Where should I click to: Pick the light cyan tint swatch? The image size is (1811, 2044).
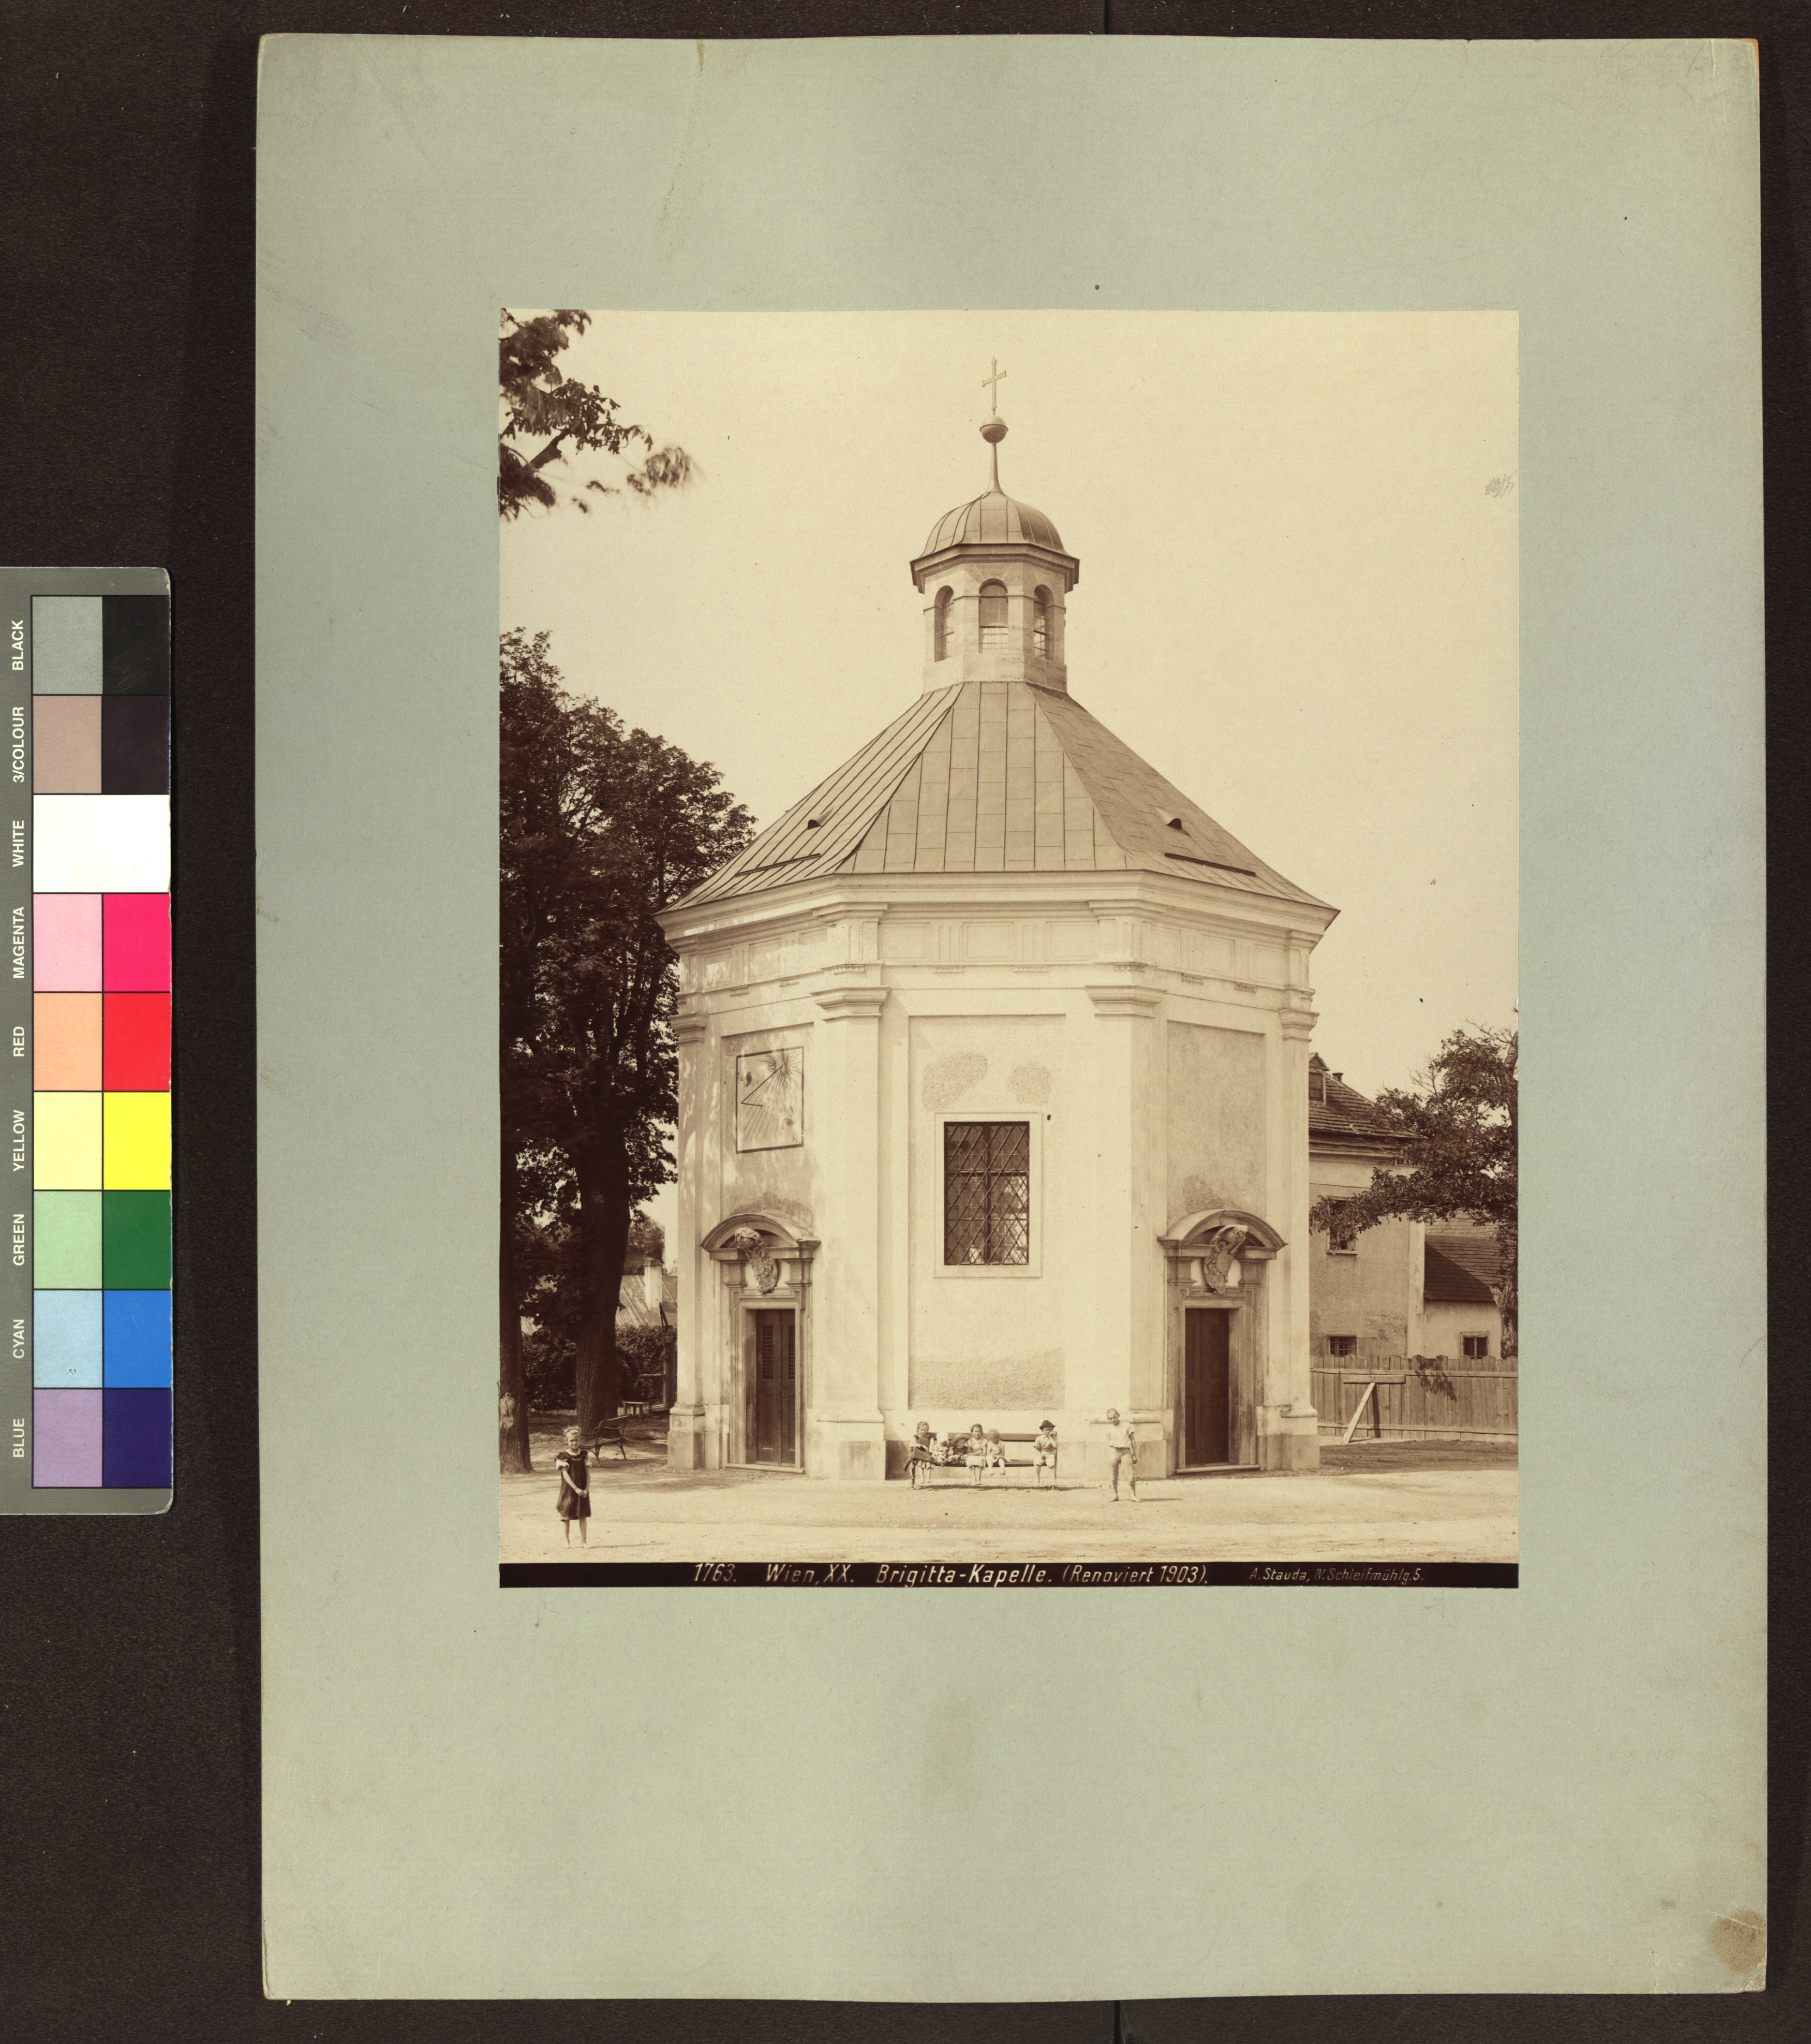click(x=67, y=1338)
